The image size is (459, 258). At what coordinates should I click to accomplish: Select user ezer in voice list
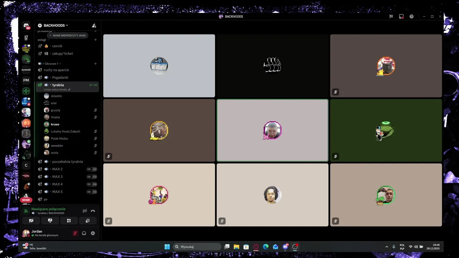(71, 103)
